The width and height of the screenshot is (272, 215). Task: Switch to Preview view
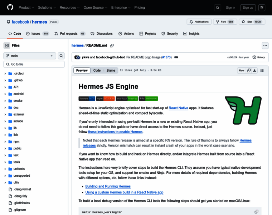tap(82, 70)
